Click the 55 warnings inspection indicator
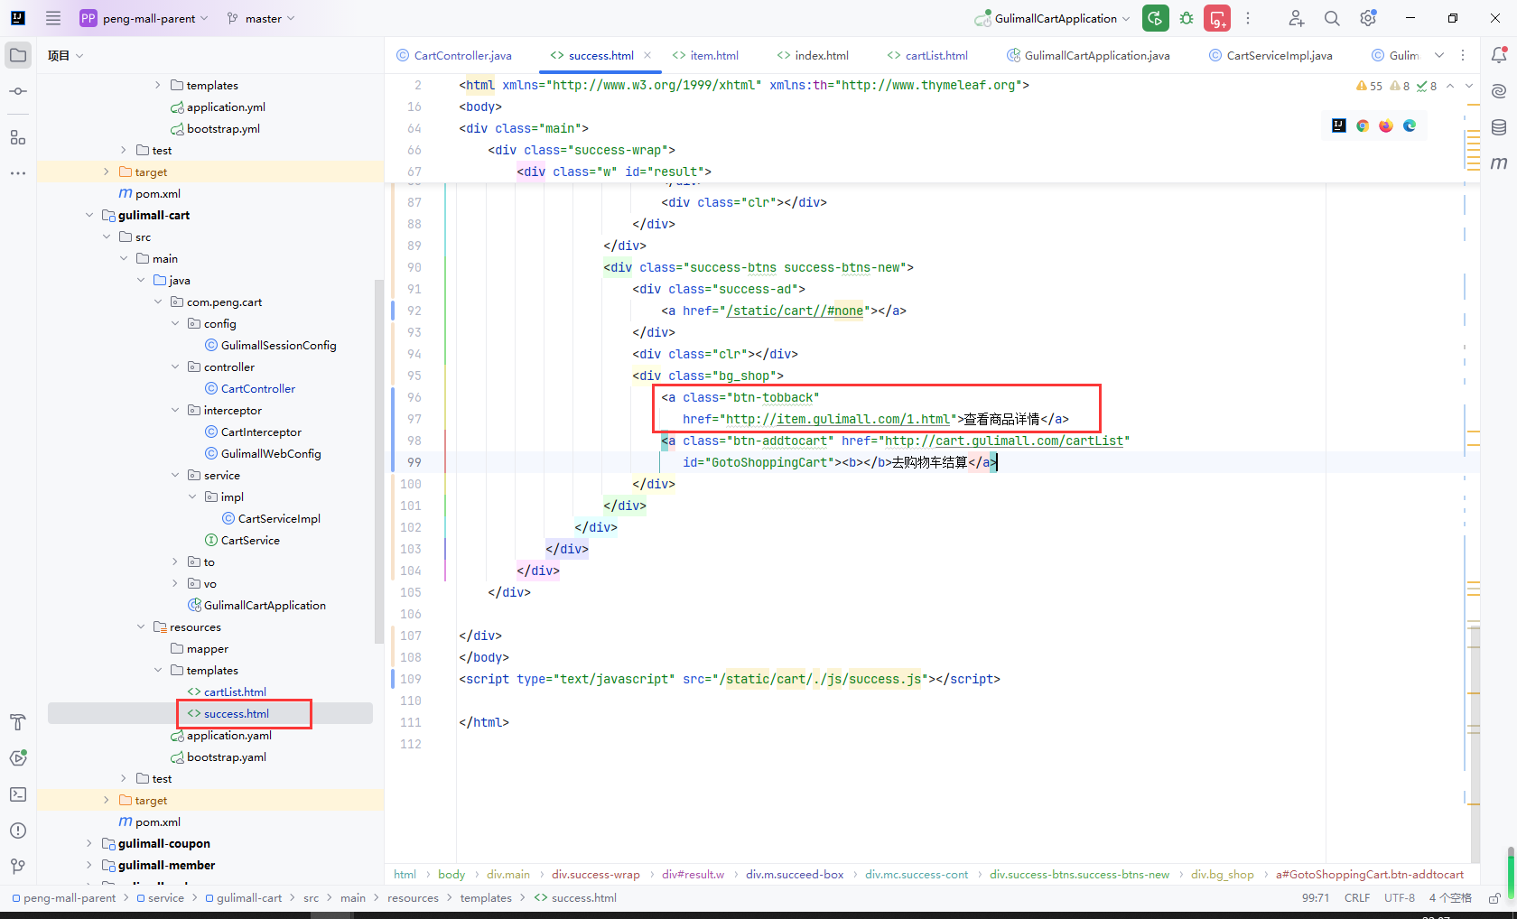This screenshot has height=919, width=1517. point(1369,86)
